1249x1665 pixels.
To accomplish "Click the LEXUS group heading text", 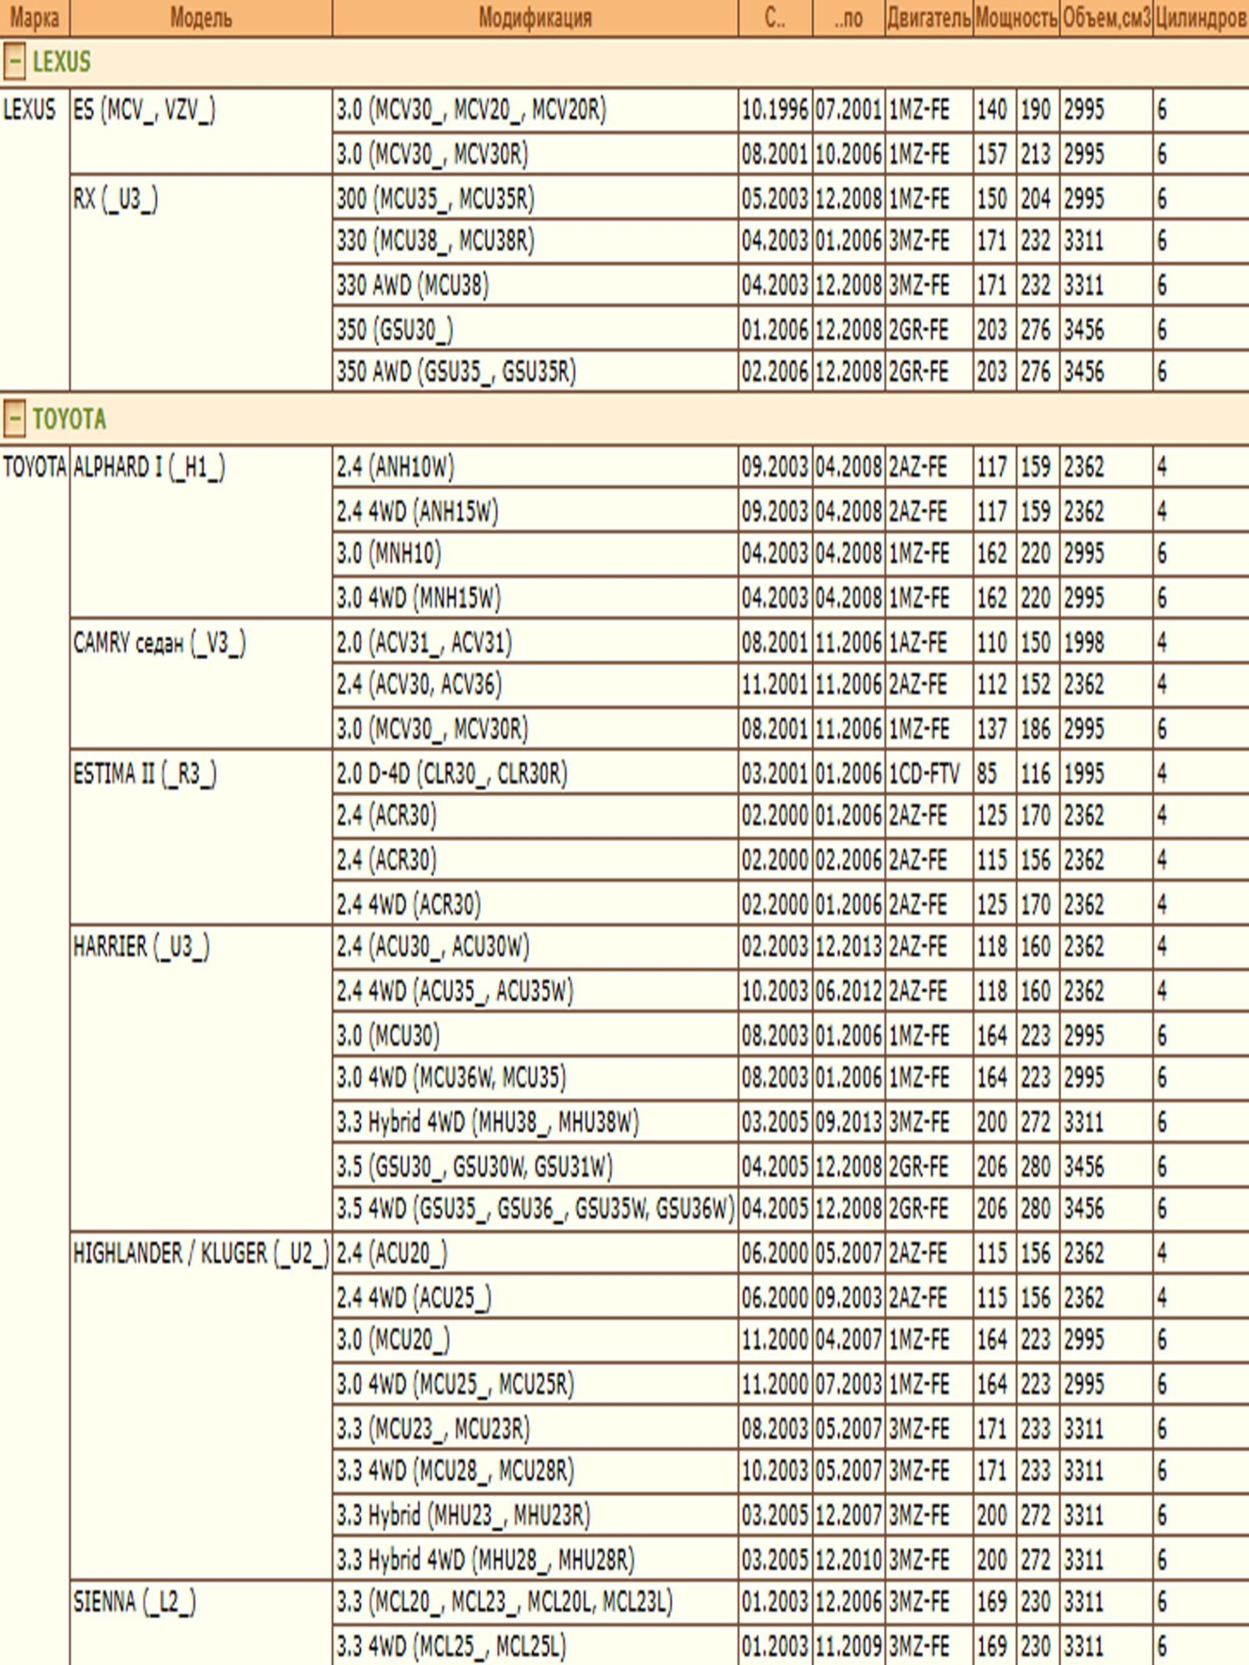I will click(62, 61).
